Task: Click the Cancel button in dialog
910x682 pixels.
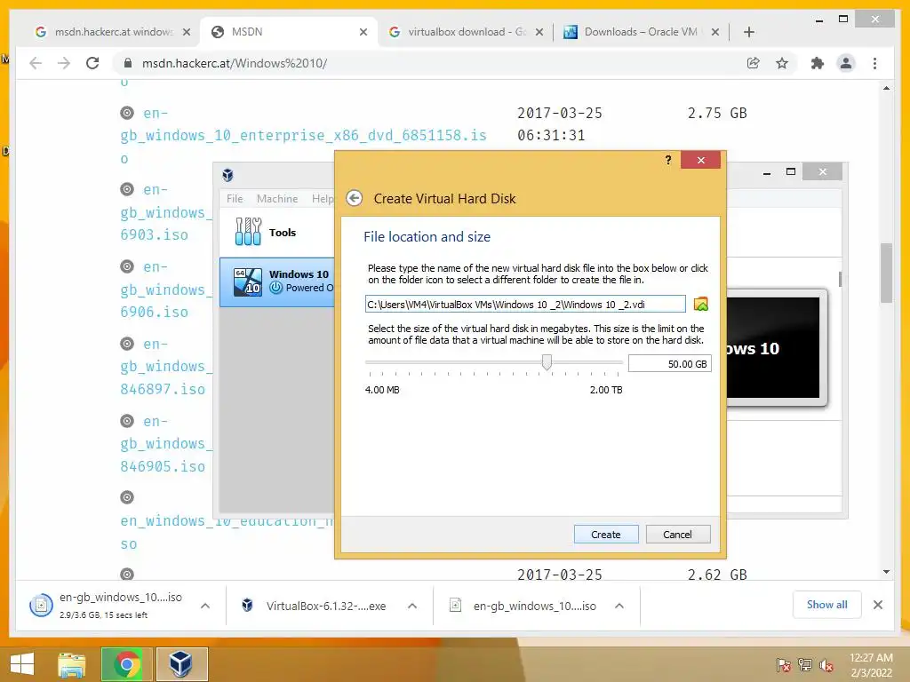Action: point(678,534)
